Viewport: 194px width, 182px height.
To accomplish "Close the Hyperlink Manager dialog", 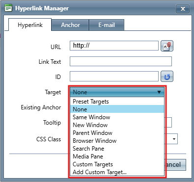I will 183,8.
